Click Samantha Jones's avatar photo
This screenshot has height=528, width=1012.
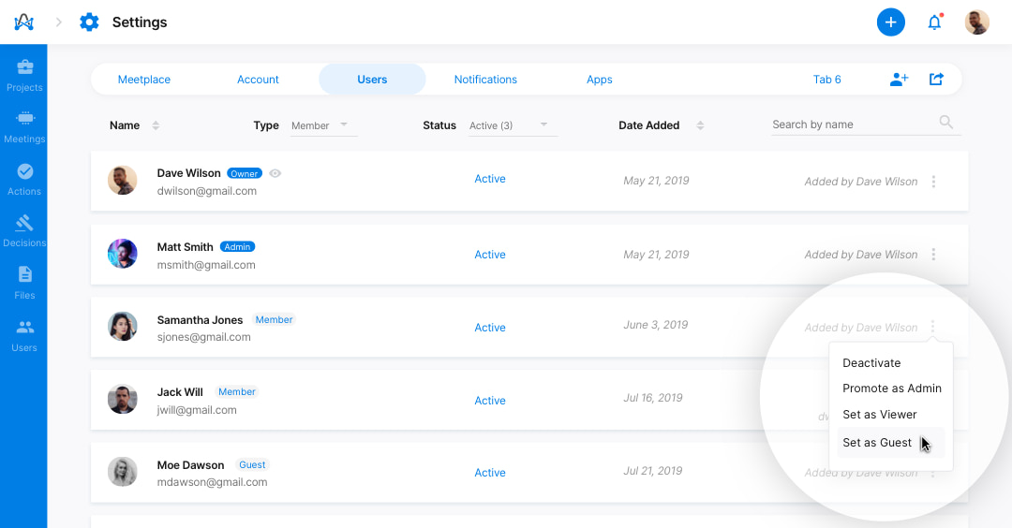(122, 326)
